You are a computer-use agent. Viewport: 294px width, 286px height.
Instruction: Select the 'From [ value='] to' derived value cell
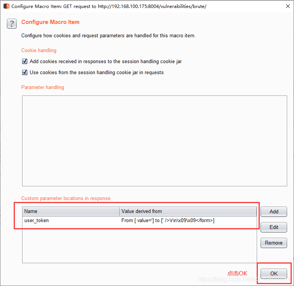188,220
